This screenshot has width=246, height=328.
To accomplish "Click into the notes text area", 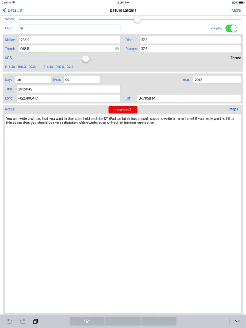I will tap(123, 214).
